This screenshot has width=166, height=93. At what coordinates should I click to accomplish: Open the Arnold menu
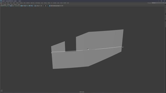(61, 3)
